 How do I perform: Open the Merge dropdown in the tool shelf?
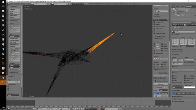tap(15, 68)
